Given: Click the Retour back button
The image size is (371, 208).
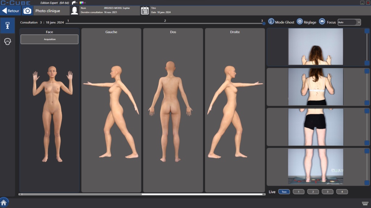Looking at the screenshot, I should (x=11, y=10).
